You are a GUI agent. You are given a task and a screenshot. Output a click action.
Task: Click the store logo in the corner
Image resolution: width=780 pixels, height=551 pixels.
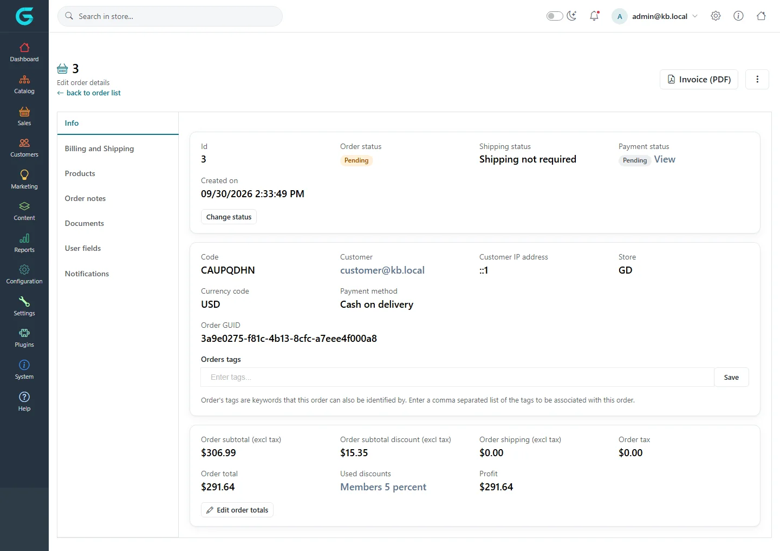(x=24, y=16)
